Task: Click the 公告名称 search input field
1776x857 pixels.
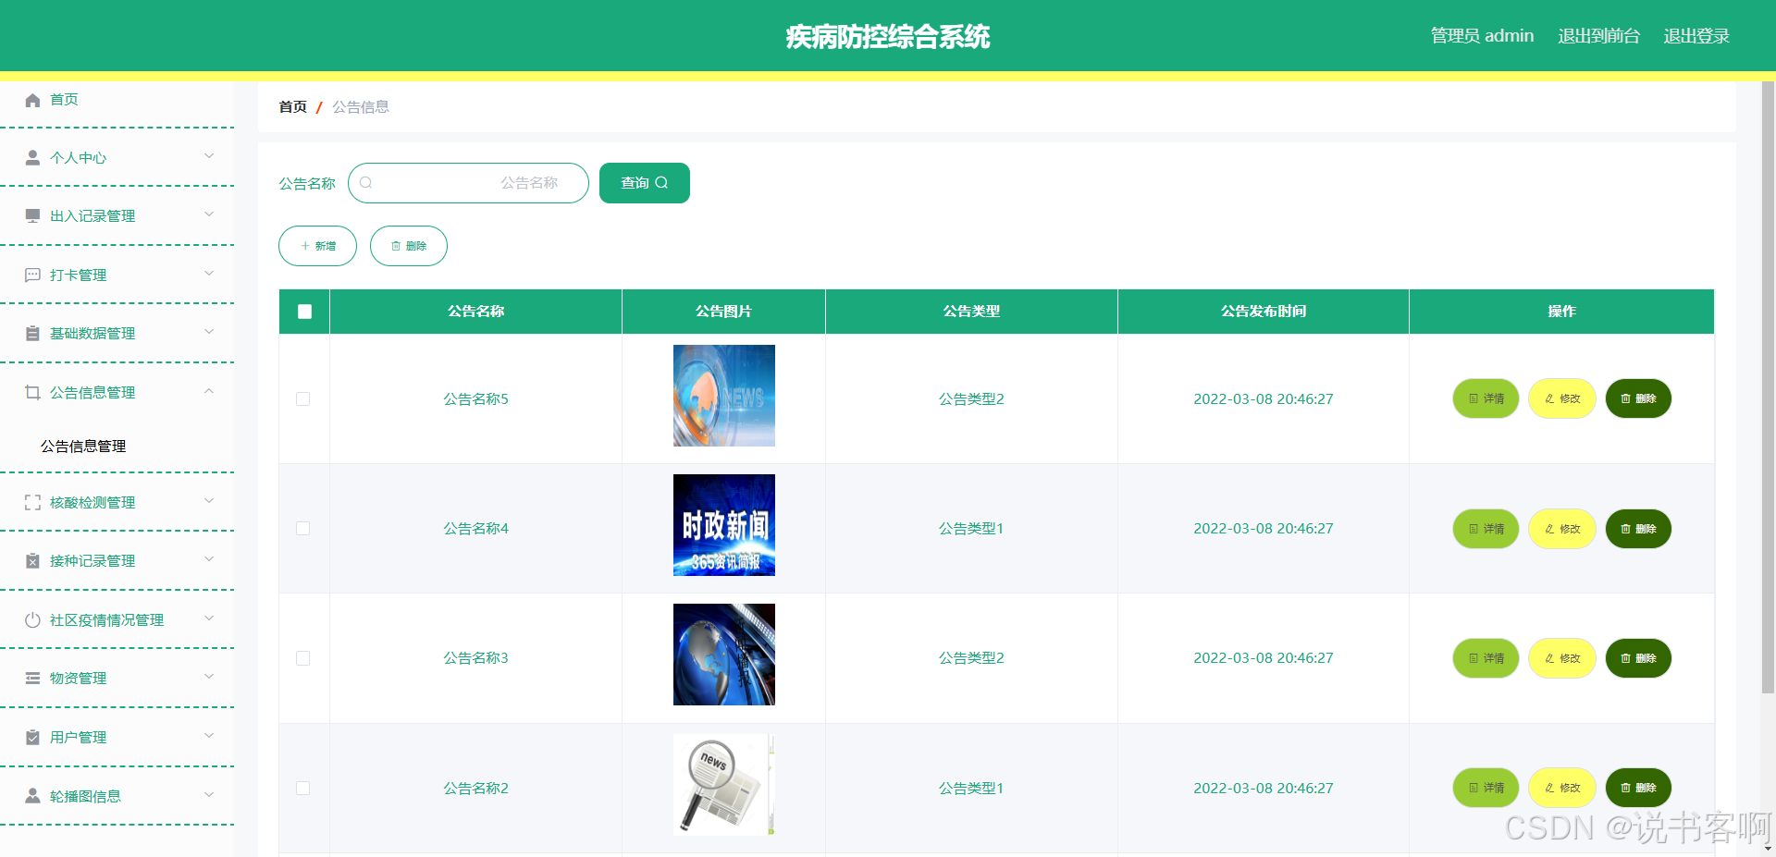Action: click(x=468, y=183)
